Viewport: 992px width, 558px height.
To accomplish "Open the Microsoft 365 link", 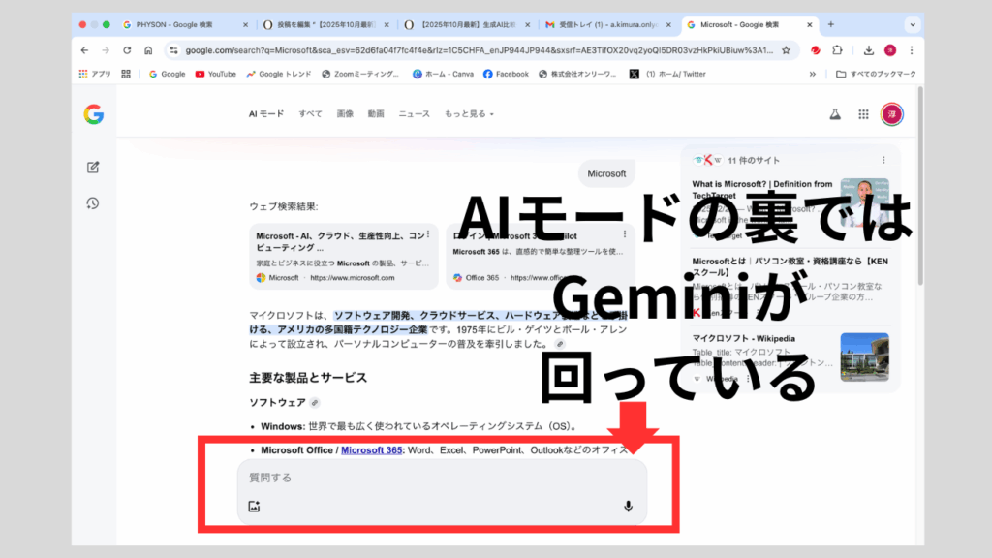I will tap(371, 449).
